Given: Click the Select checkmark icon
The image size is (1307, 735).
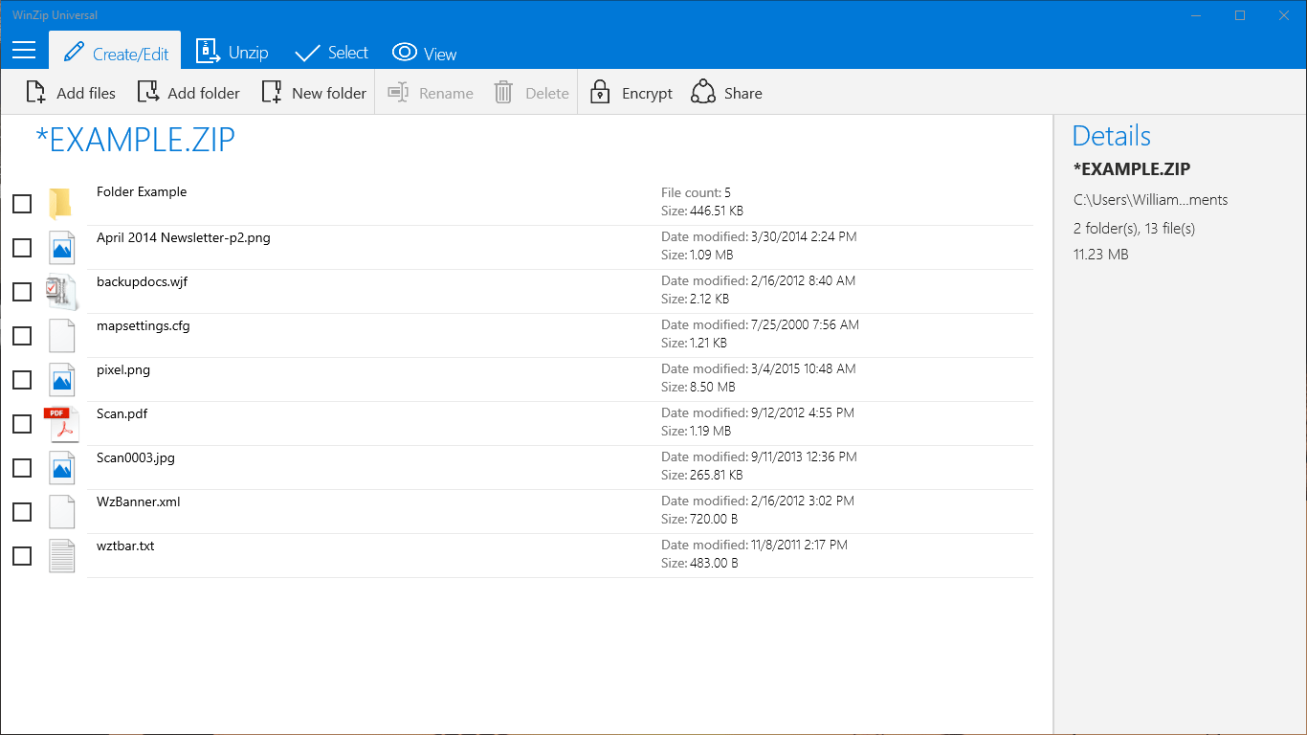Looking at the screenshot, I should pyautogui.click(x=306, y=53).
